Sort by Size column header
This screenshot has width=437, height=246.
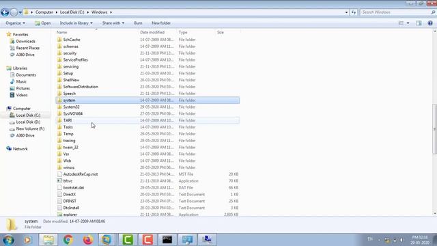click(220, 32)
